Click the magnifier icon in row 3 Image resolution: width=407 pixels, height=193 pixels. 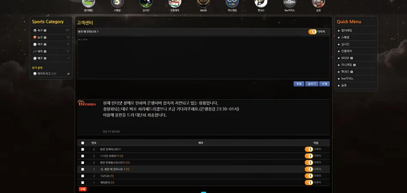coord(102,169)
